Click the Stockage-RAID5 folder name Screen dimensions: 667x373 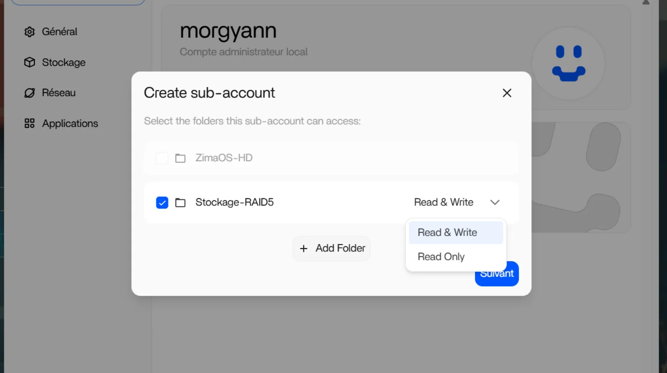pos(234,202)
